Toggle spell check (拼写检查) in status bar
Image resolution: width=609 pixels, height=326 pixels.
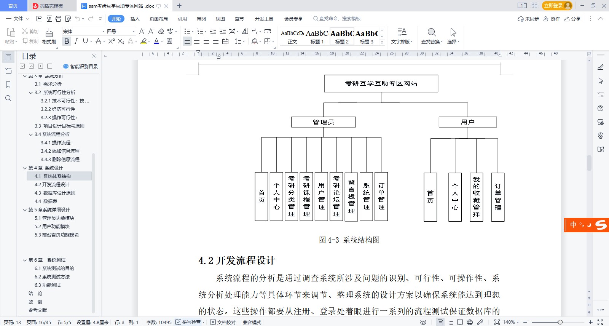coord(188,322)
